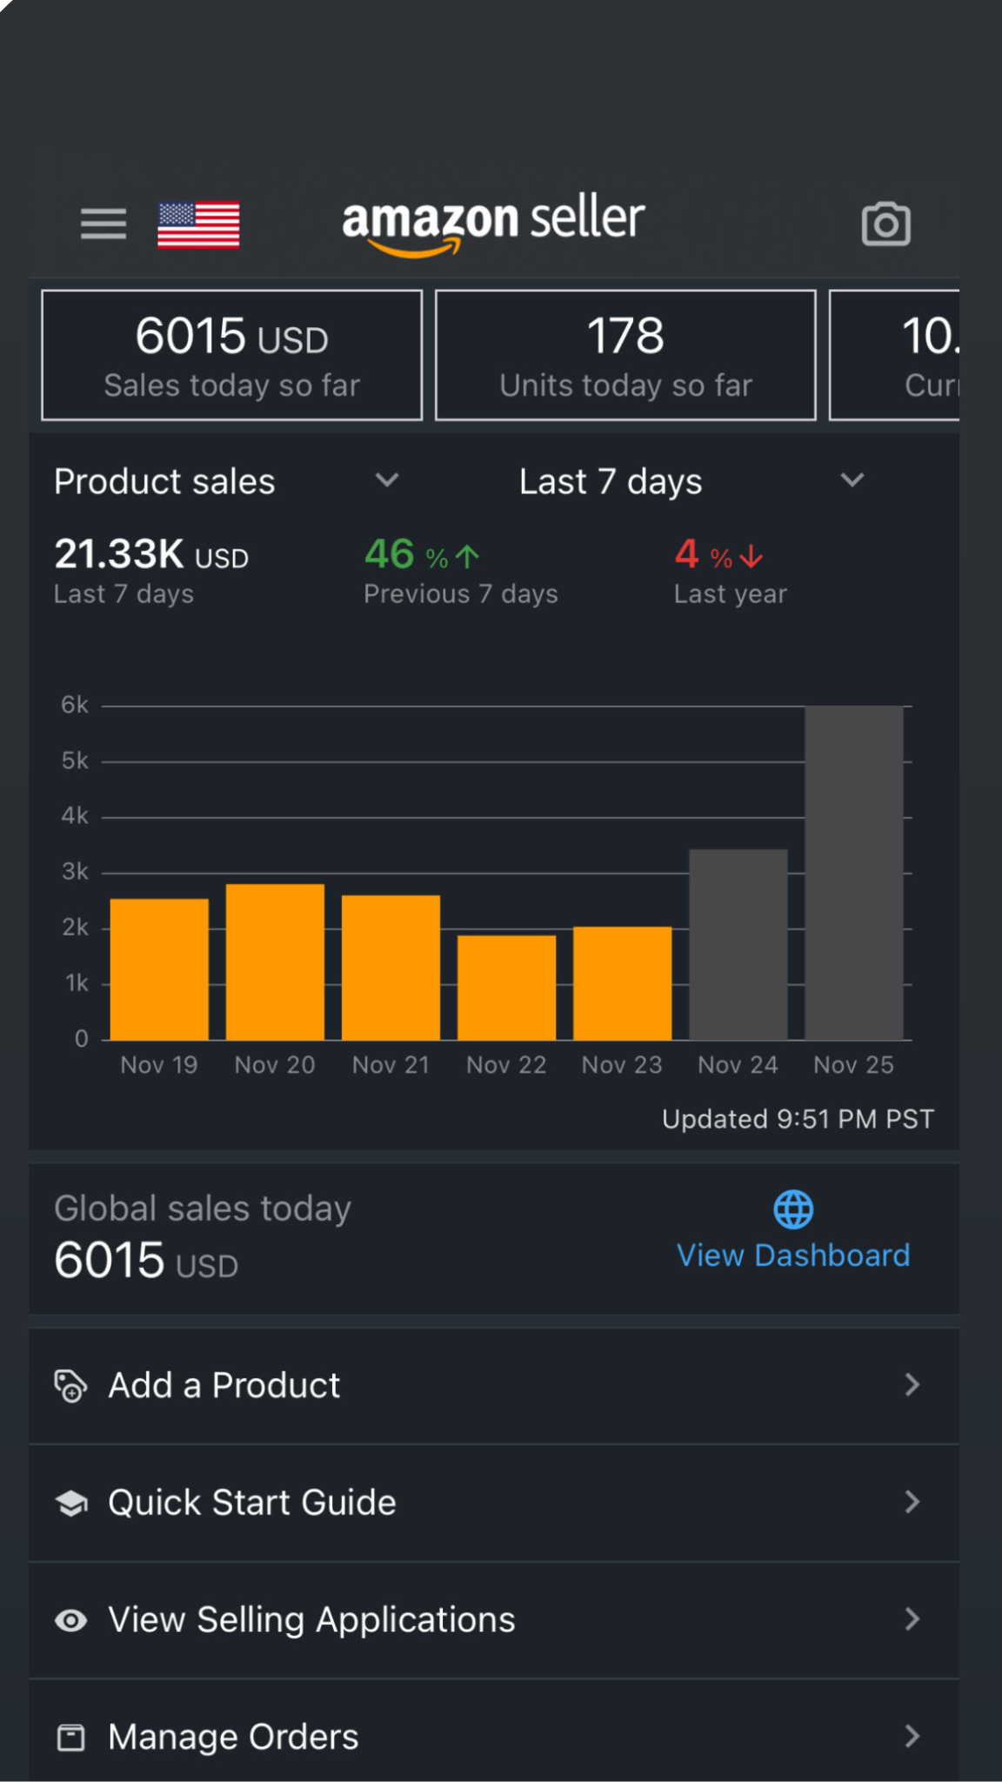
Task: Tap the eye icon for Selling Applications
Action: tap(70, 1620)
